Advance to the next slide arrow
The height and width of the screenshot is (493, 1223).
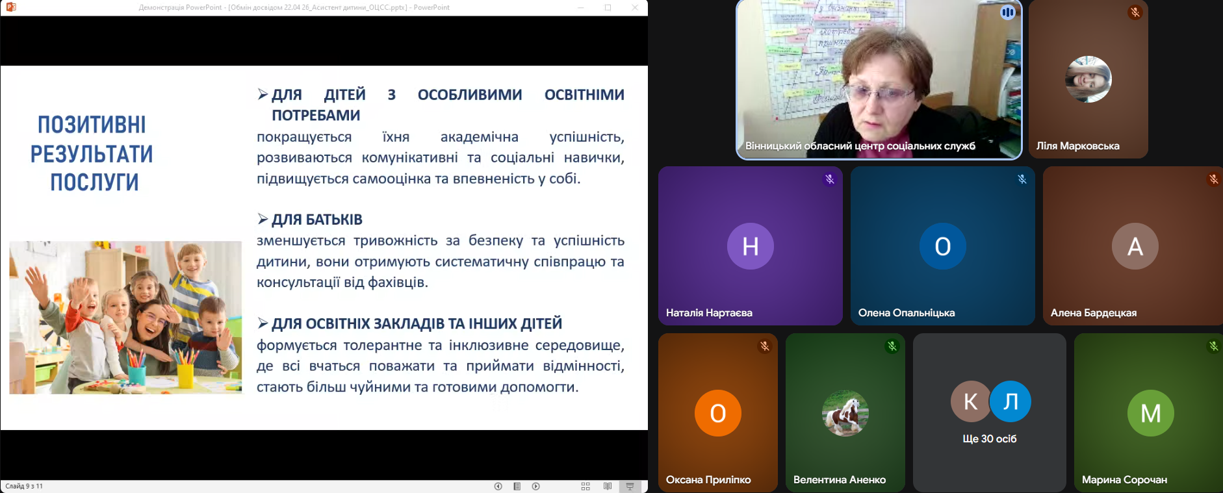coord(535,486)
